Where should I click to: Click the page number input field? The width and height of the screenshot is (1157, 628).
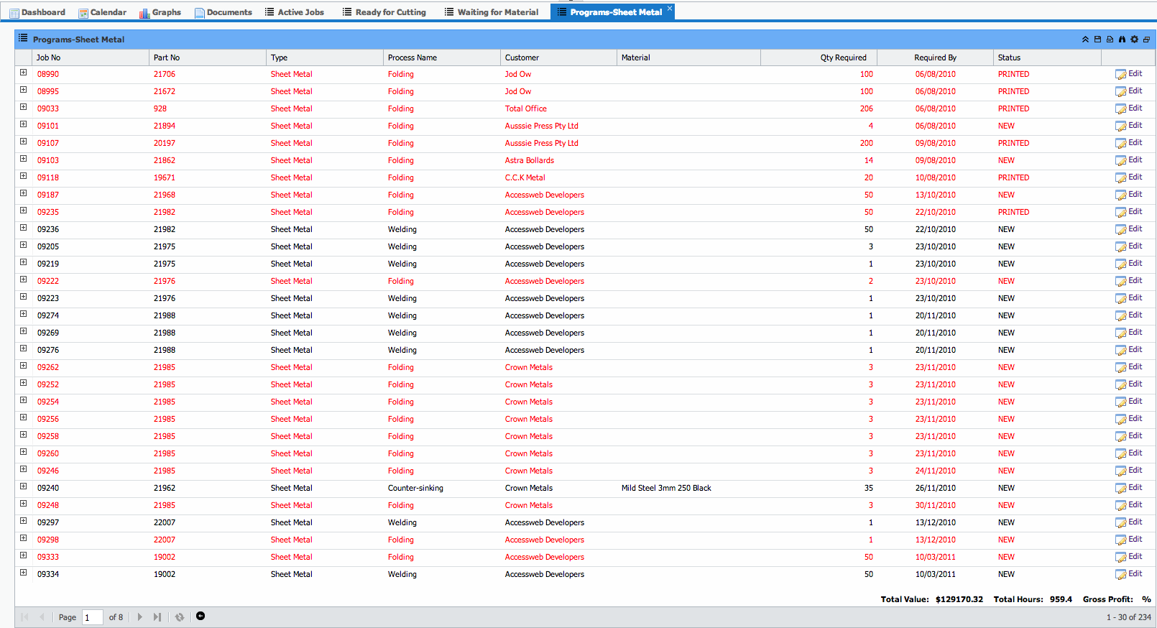click(x=93, y=617)
